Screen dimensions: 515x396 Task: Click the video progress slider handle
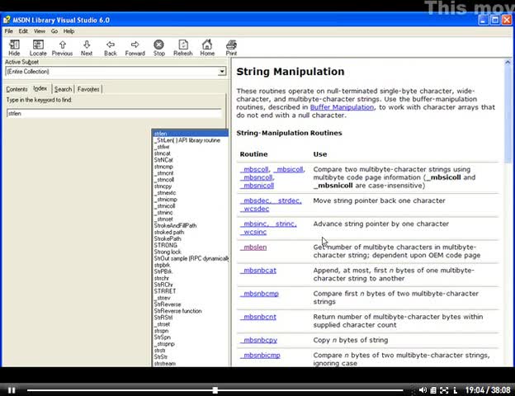(x=215, y=390)
